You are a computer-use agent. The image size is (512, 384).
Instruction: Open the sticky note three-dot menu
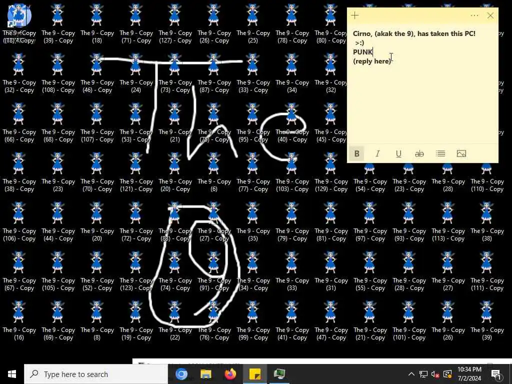point(474,15)
